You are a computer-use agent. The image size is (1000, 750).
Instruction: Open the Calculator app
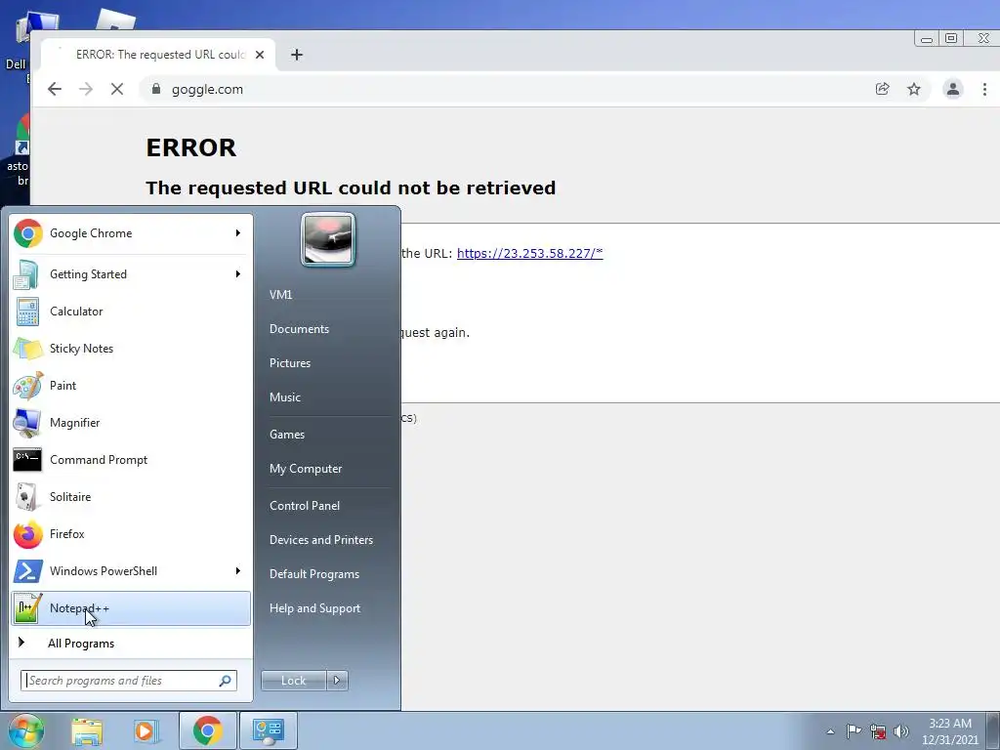click(x=131, y=312)
